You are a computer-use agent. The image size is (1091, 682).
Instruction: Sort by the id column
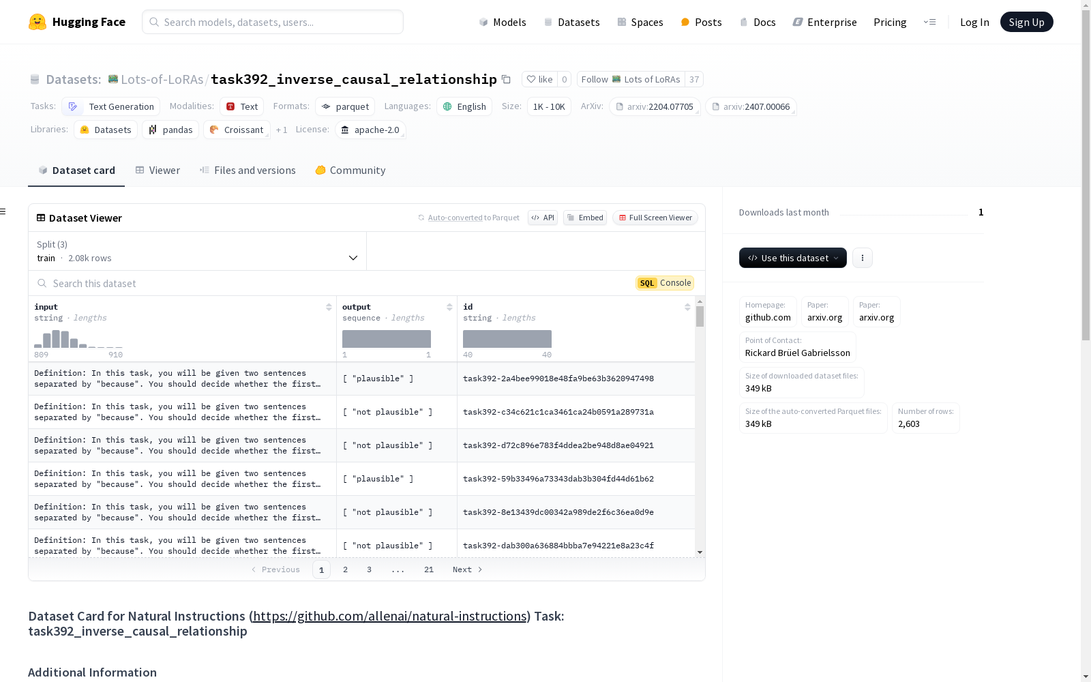click(x=687, y=307)
